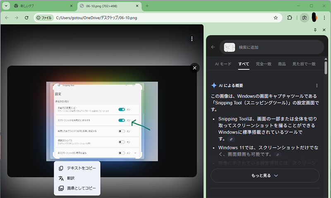
Task: Click the 設定 heading in the image
Action: click(x=58, y=94)
